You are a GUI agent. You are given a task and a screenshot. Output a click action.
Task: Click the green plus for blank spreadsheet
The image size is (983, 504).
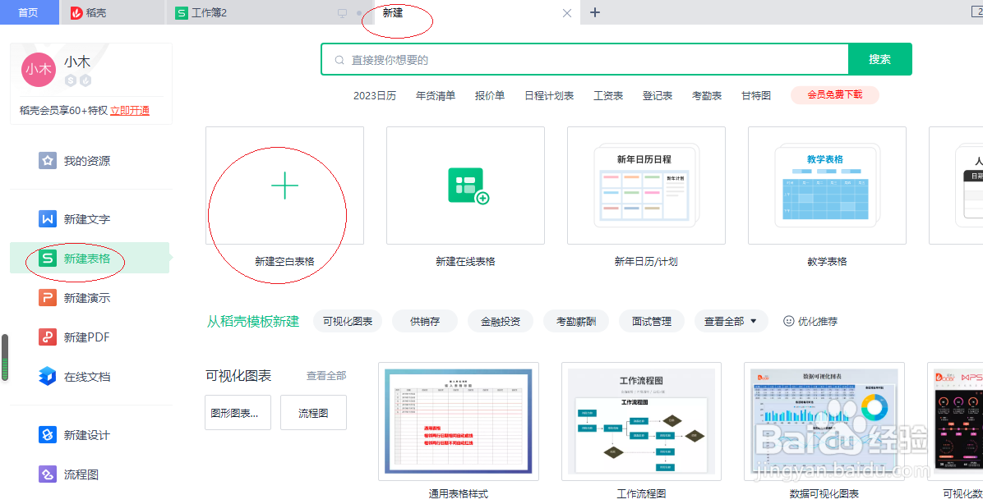284,186
